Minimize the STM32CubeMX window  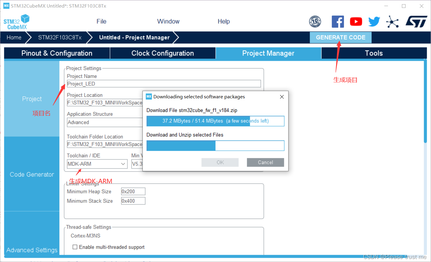pos(386,6)
